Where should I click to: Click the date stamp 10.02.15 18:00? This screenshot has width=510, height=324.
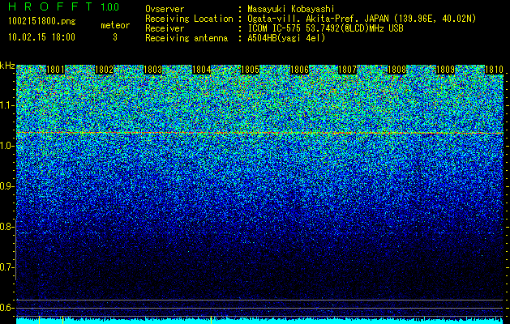click(x=41, y=37)
